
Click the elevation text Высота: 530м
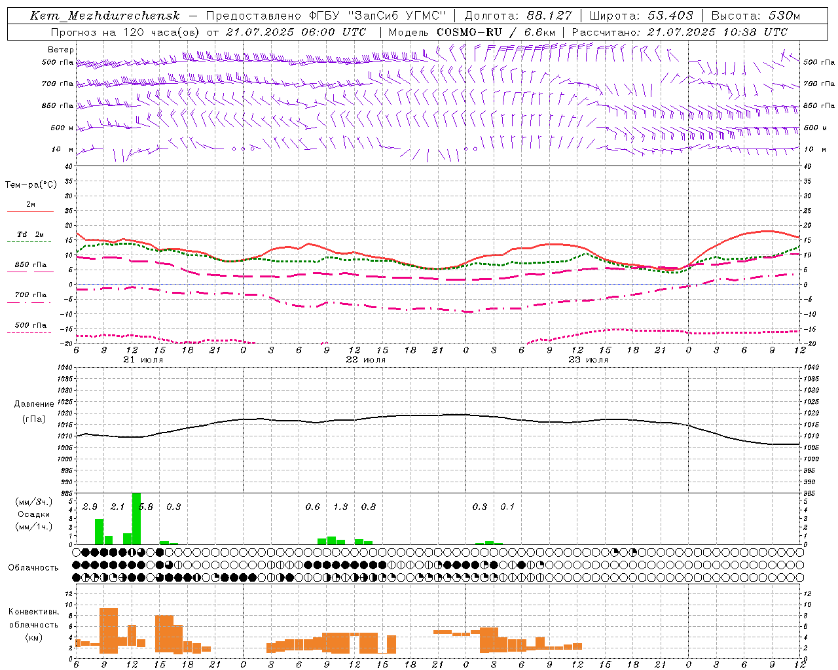pyautogui.click(x=756, y=16)
